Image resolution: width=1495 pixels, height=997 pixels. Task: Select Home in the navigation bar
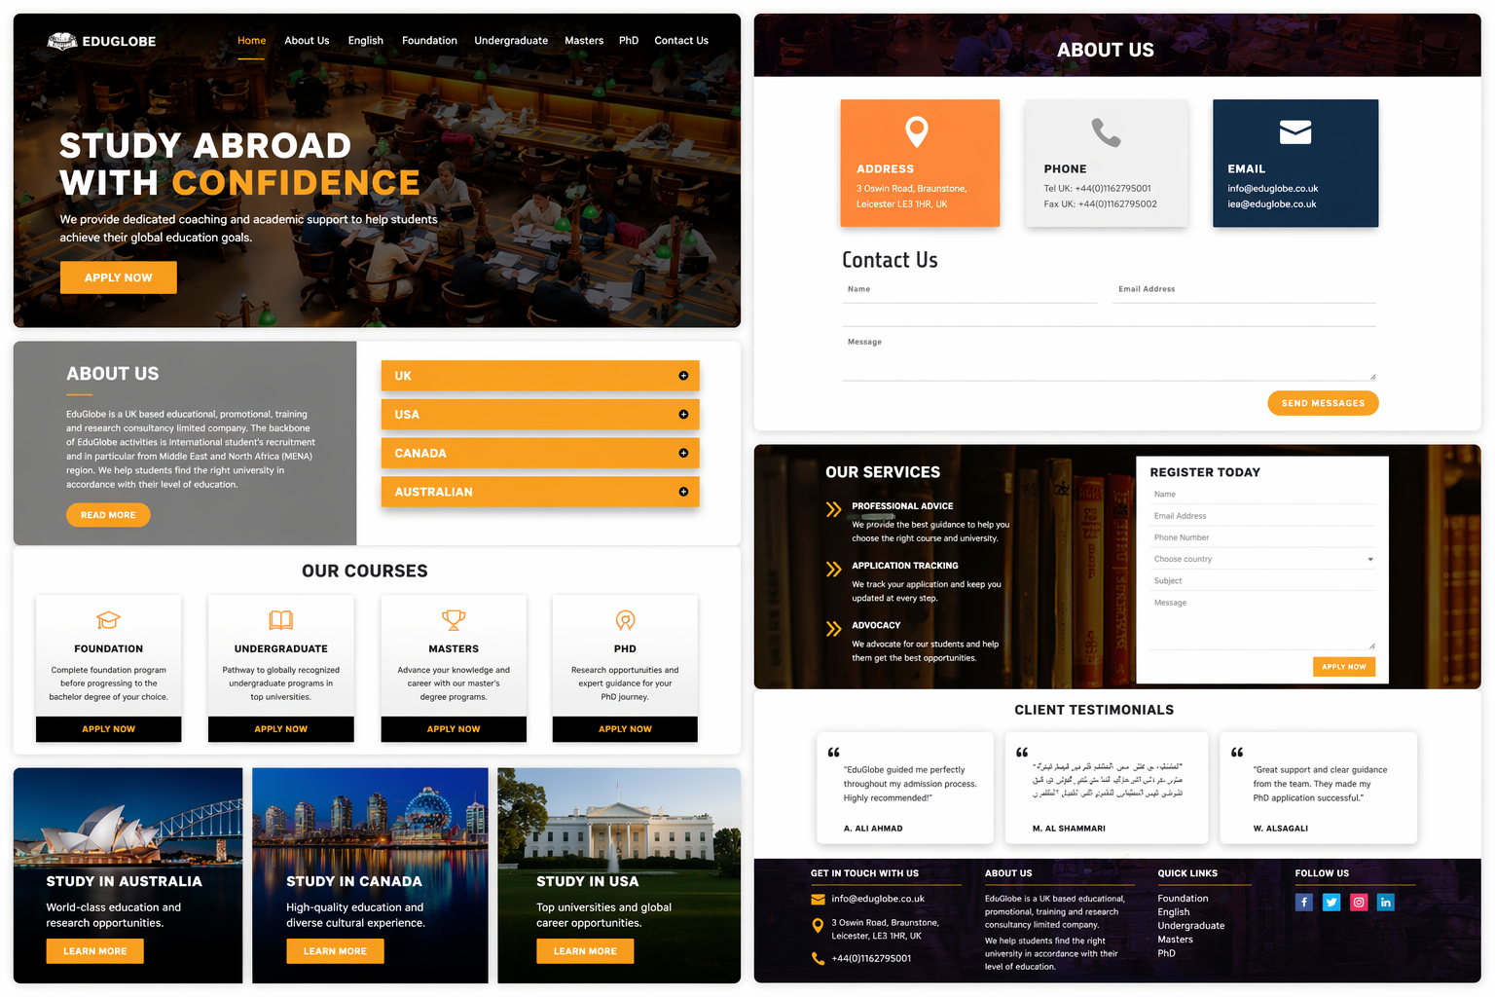click(251, 40)
